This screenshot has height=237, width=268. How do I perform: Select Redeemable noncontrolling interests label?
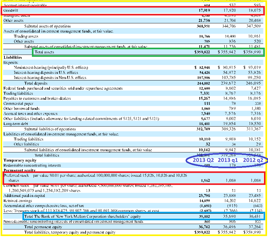(32, 165)
